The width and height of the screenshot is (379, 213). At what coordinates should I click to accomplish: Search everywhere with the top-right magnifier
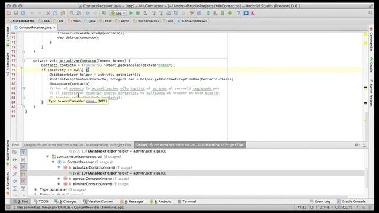[x=371, y=12]
